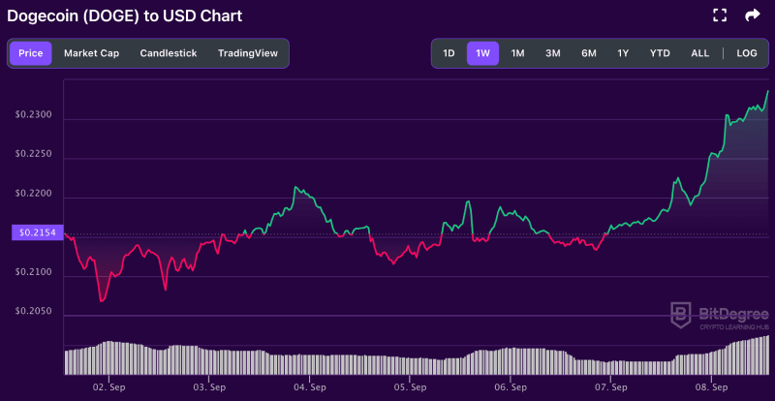This screenshot has height=401, width=775.
Task: Click the 05. Sep date label
Action: tap(409, 386)
